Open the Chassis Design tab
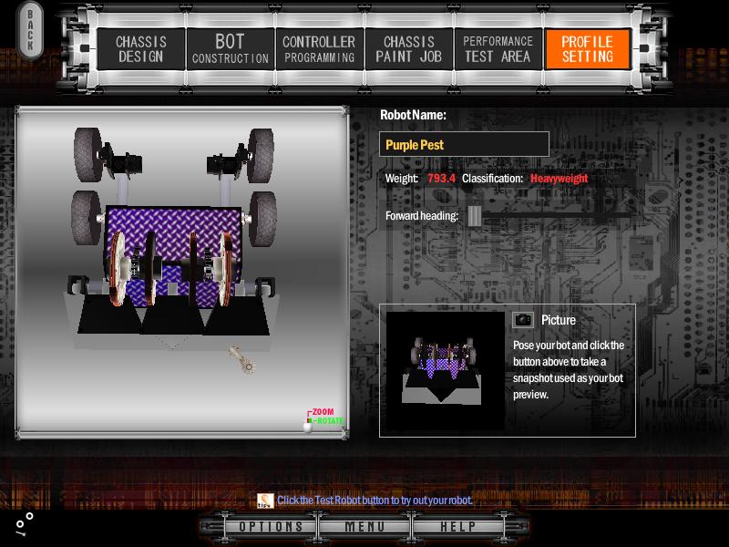Viewport: 729px width, 547px height. click(141, 49)
